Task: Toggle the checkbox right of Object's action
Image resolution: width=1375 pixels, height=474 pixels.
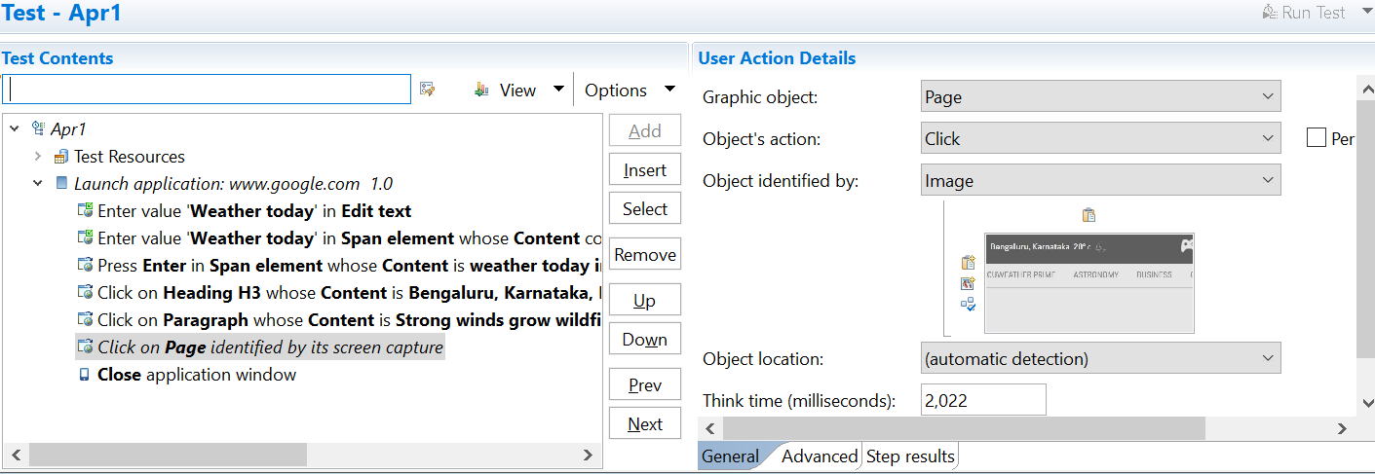Action: [1317, 138]
